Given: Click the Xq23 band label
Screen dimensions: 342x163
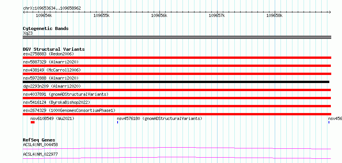Looking at the screenshot, I should click(x=28, y=33).
